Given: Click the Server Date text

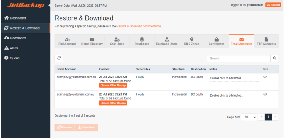Looking at the screenshot, I should 81,6.
